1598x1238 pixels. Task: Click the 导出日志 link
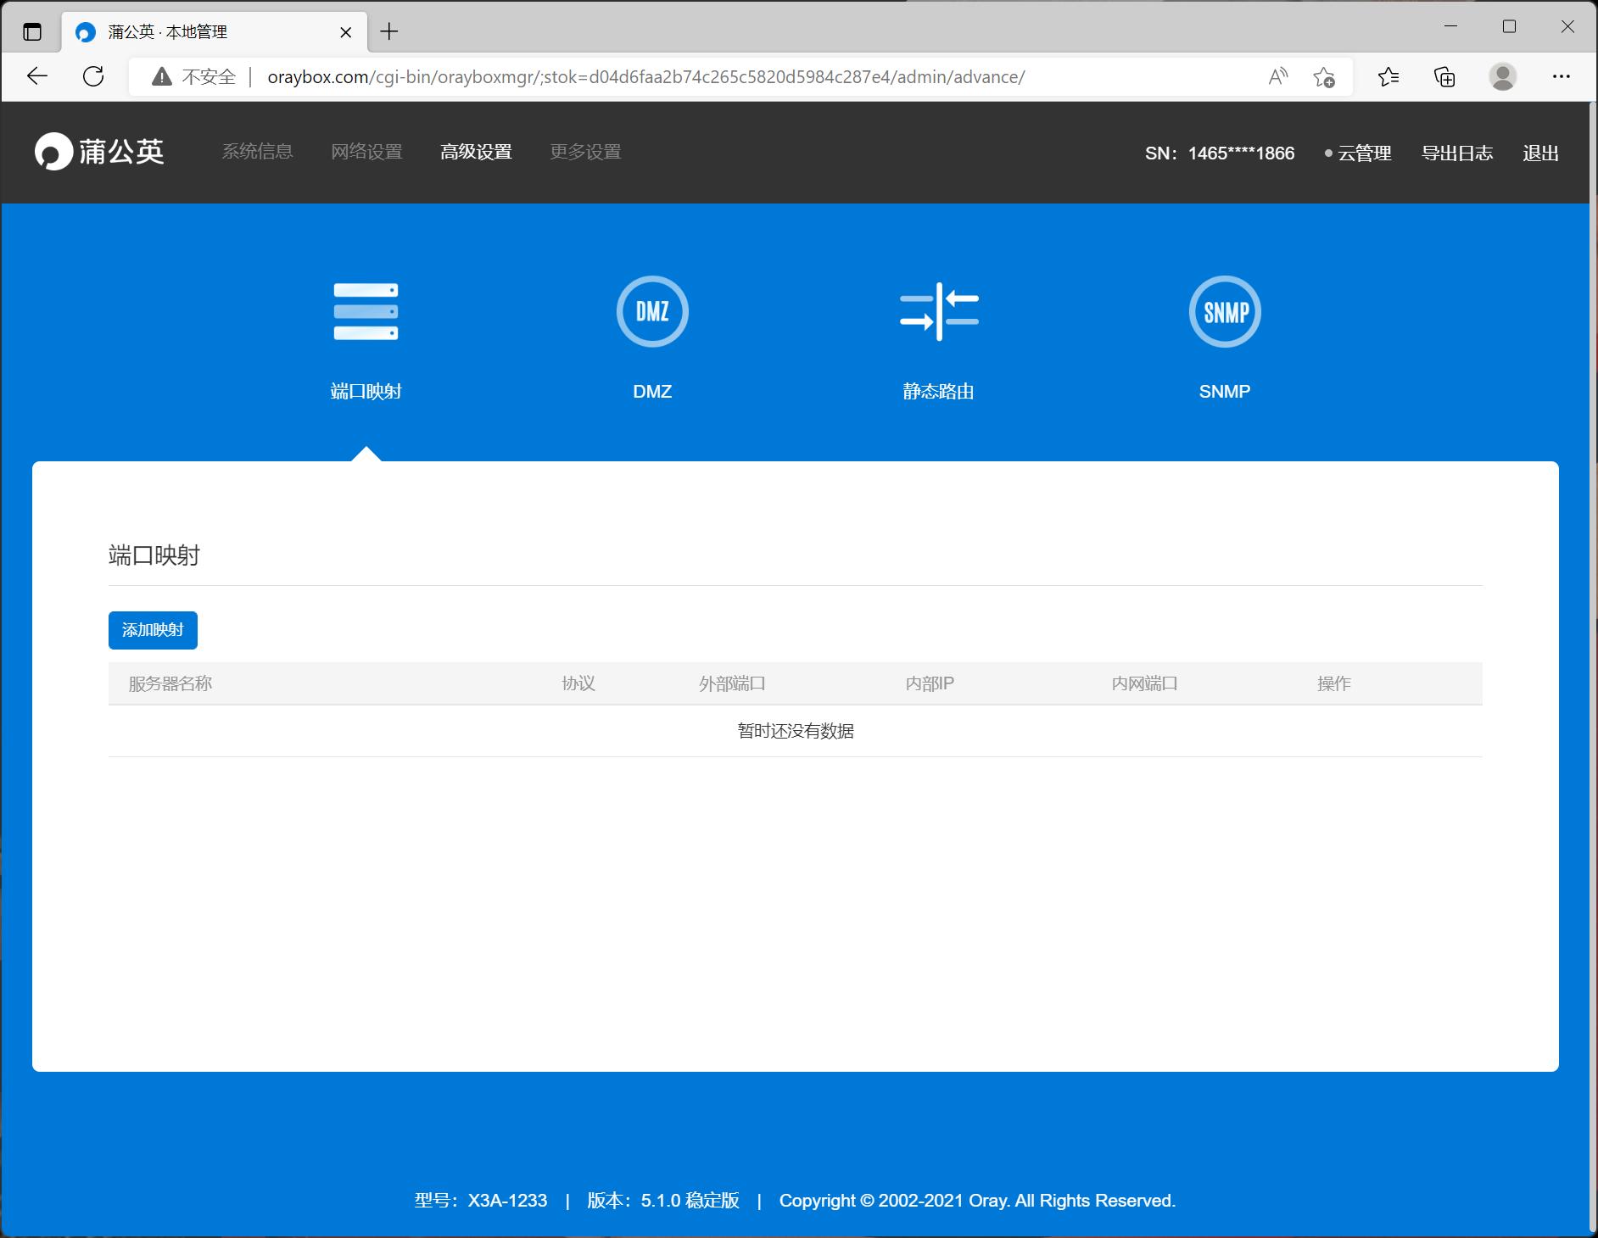pos(1456,153)
